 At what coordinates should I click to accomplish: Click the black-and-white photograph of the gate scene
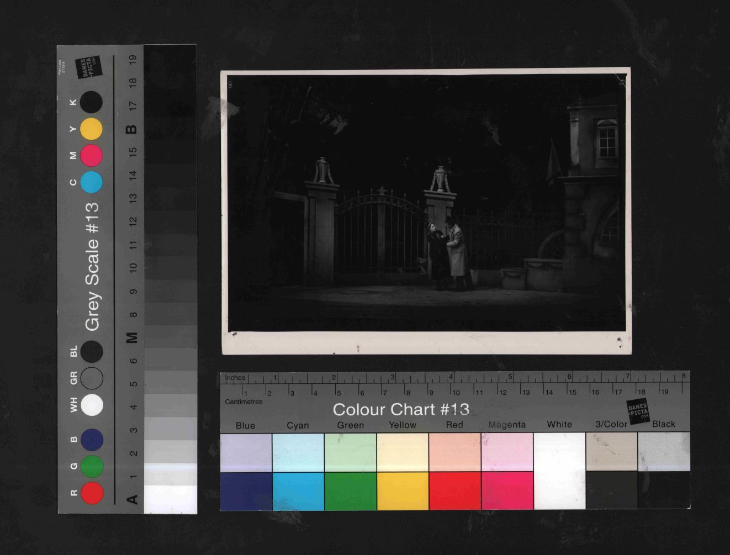426,210
